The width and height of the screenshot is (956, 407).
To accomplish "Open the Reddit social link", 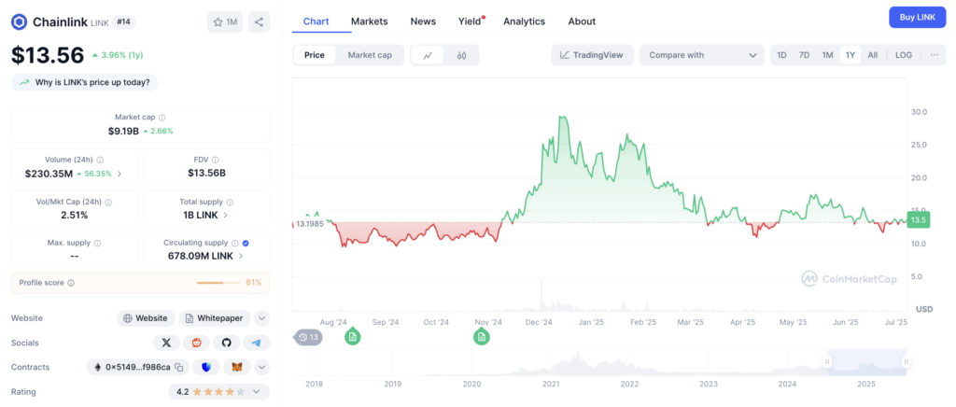I will tap(196, 343).
